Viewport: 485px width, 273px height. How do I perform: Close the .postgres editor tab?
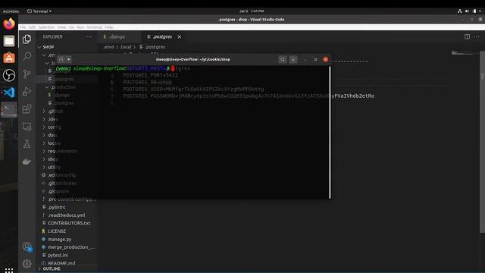[x=179, y=37]
